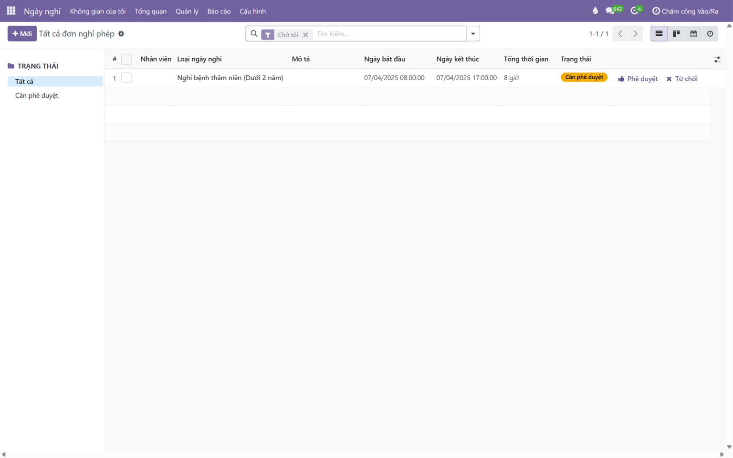Select checkbox for row 1

[126, 78]
